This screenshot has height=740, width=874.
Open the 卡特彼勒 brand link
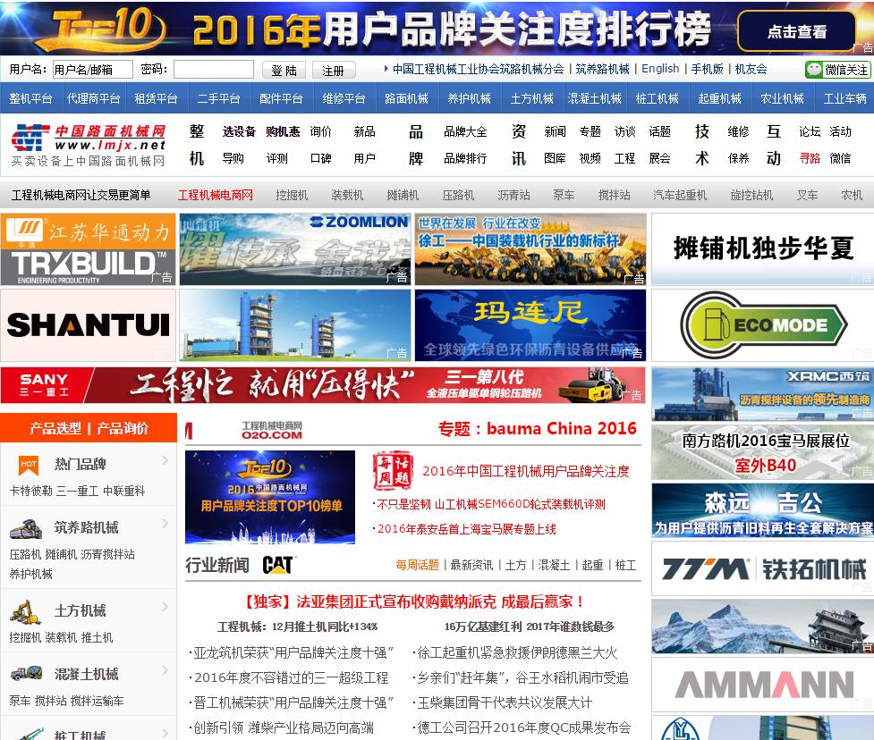pyautogui.click(x=30, y=492)
